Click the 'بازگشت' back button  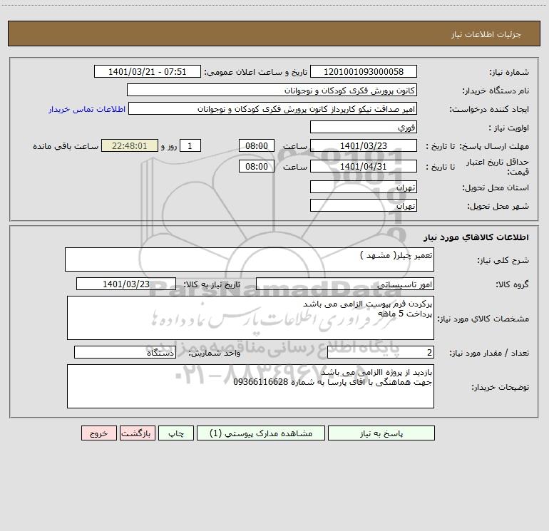(x=137, y=433)
